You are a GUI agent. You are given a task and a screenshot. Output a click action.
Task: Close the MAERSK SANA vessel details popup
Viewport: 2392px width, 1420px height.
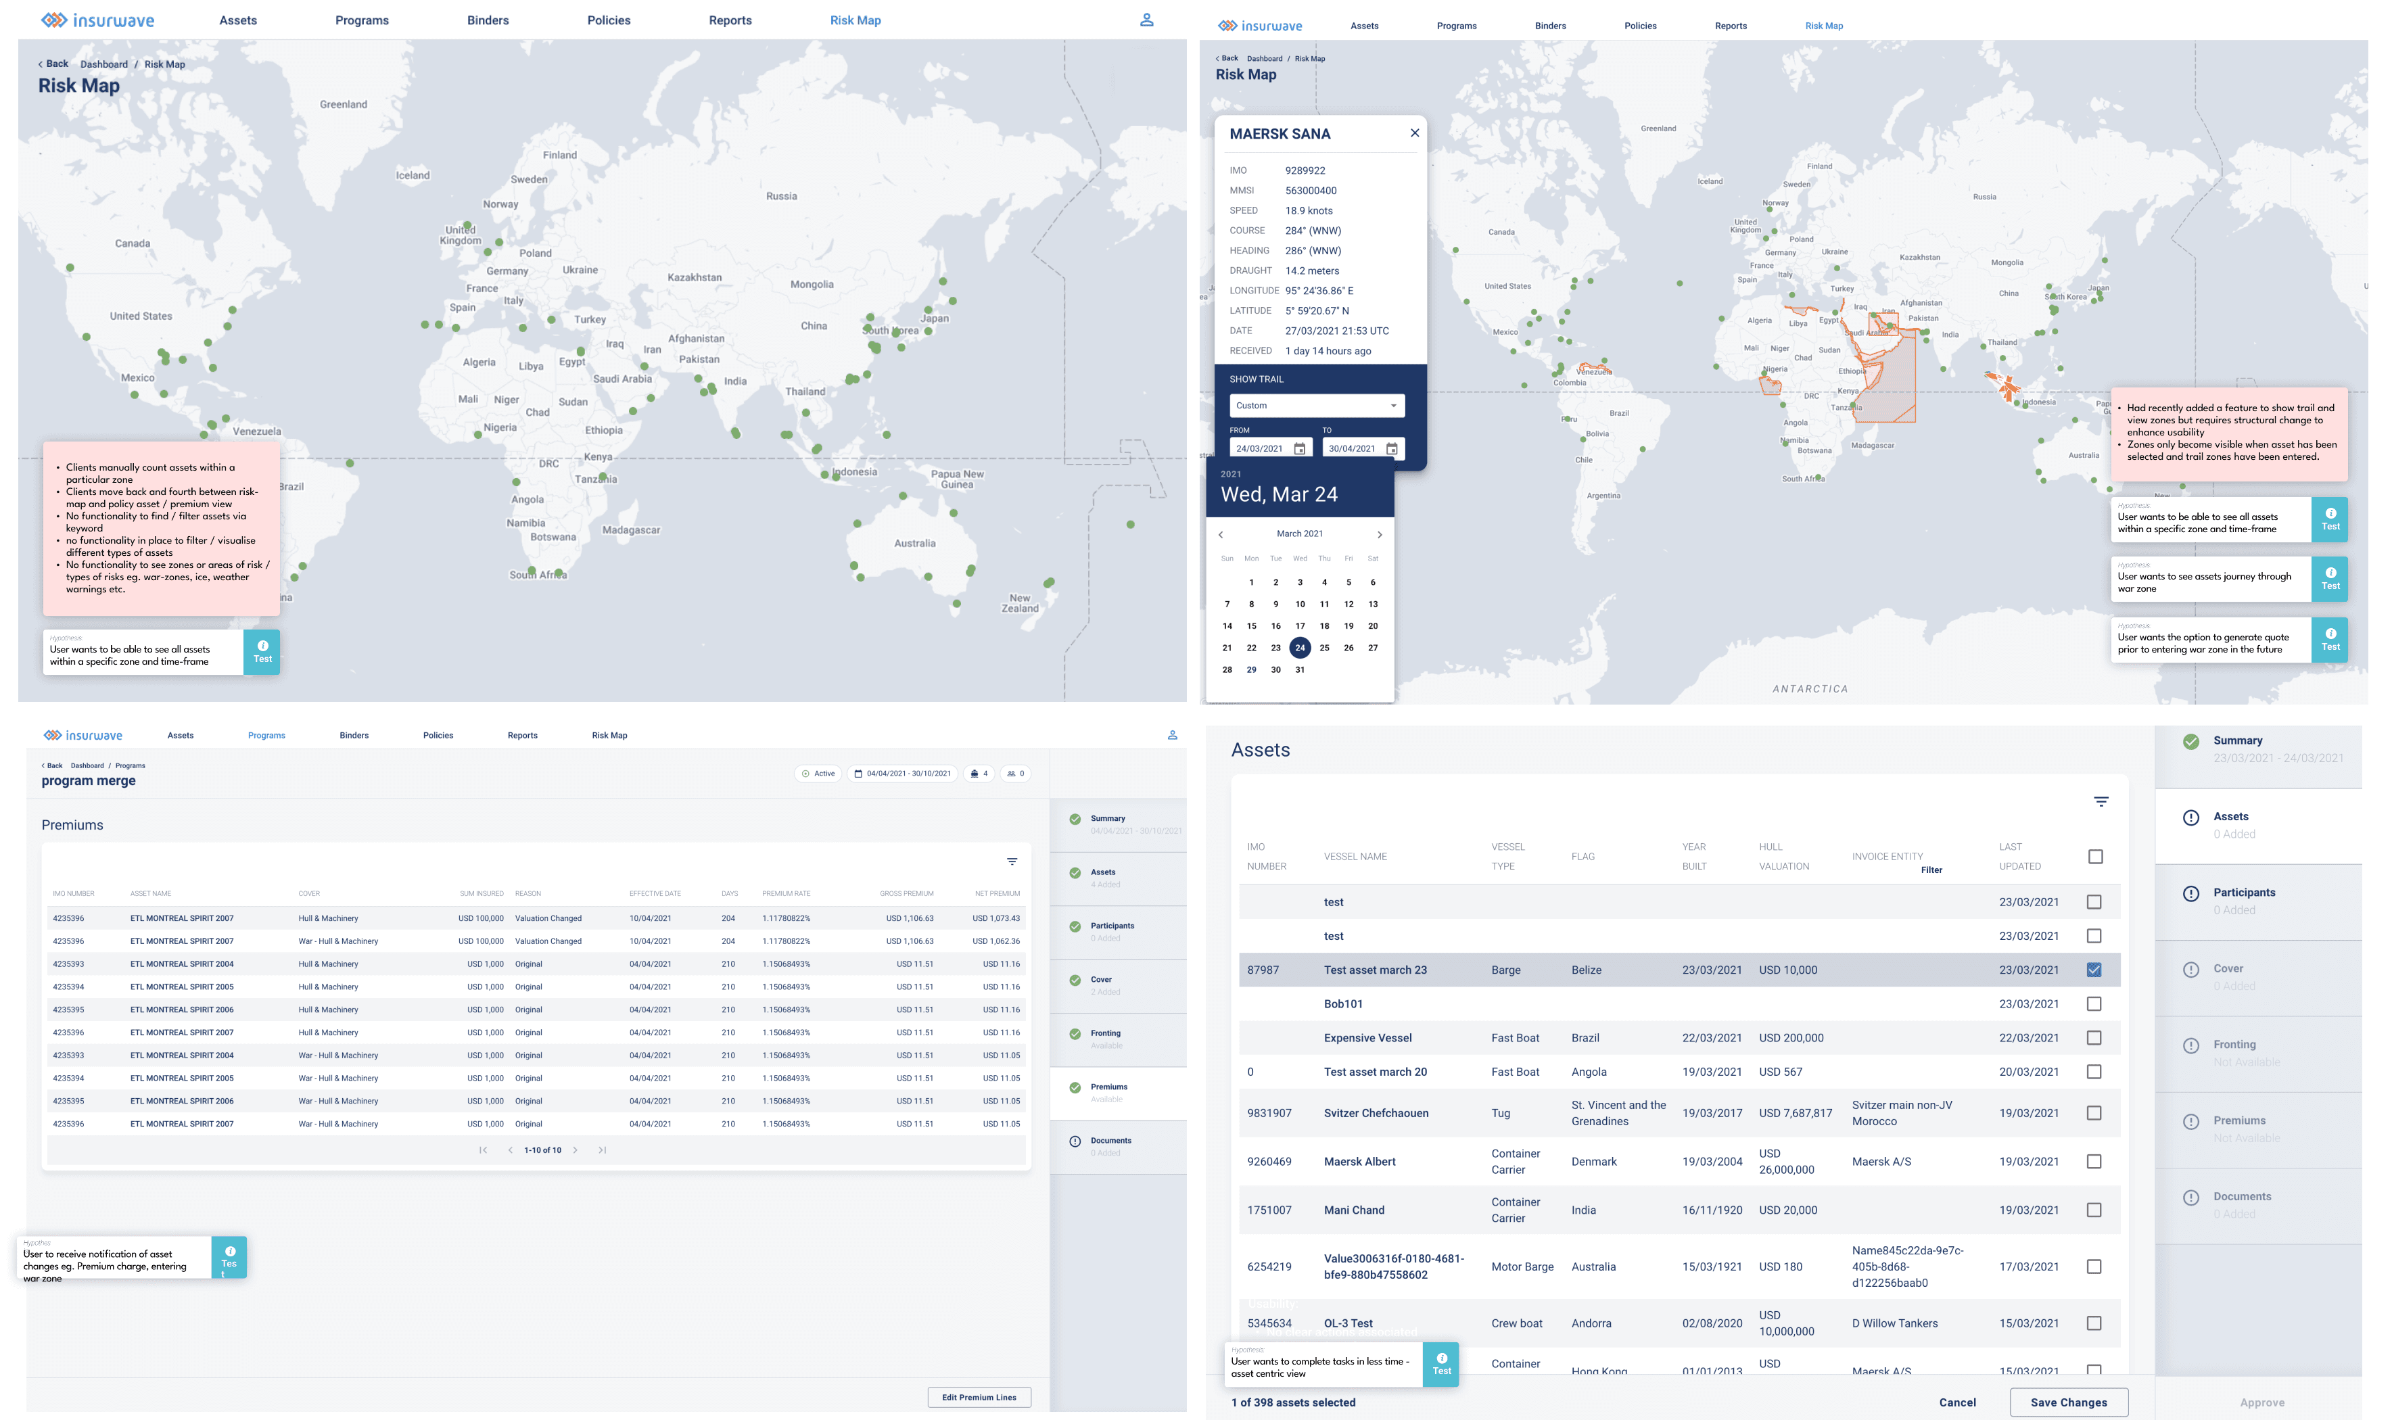[1414, 133]
